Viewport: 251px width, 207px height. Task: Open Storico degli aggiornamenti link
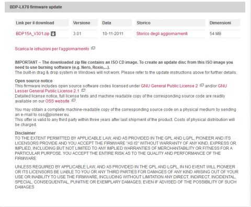click(162, 33)
